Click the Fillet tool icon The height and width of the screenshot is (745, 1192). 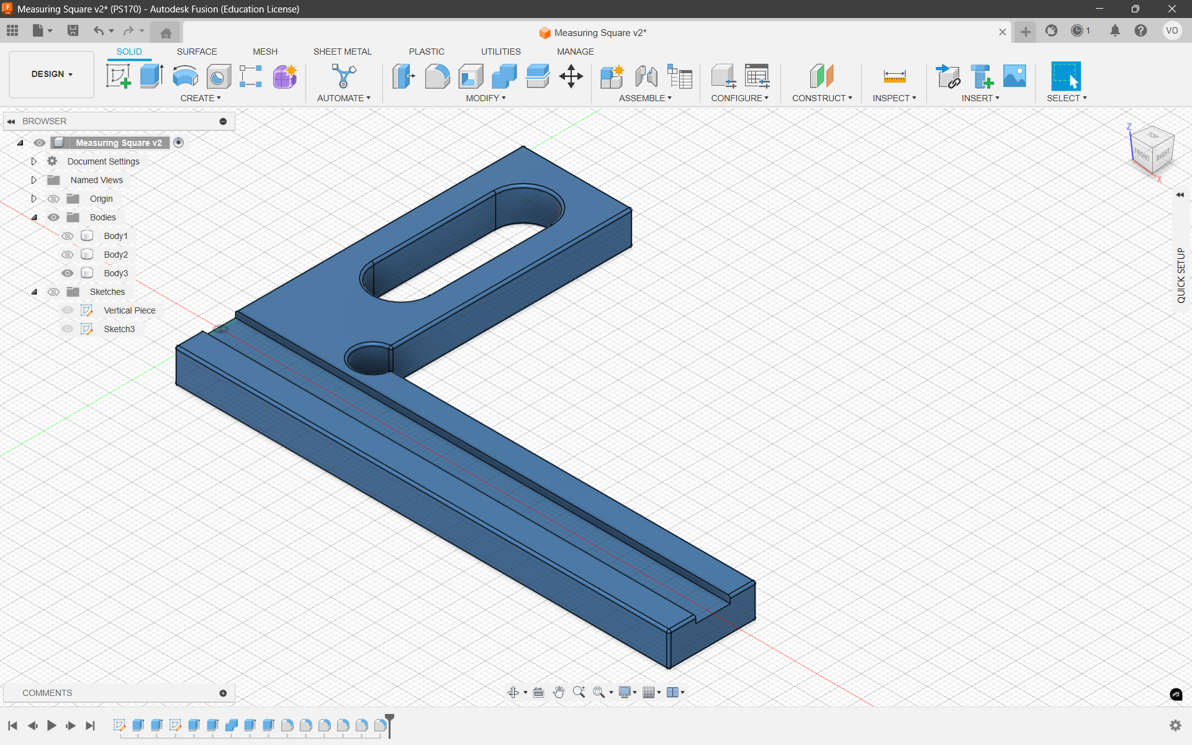(x=437, y=76)
